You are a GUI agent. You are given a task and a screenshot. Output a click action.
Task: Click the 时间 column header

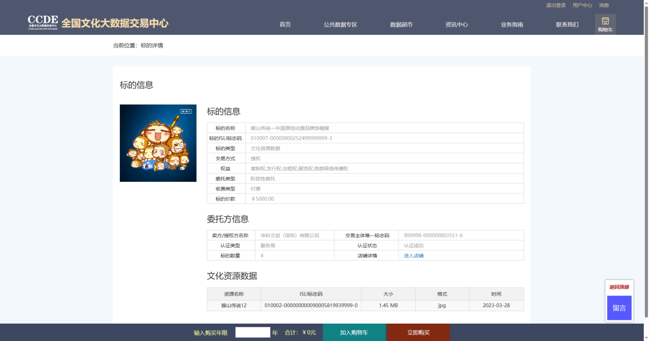click(496, 294)
